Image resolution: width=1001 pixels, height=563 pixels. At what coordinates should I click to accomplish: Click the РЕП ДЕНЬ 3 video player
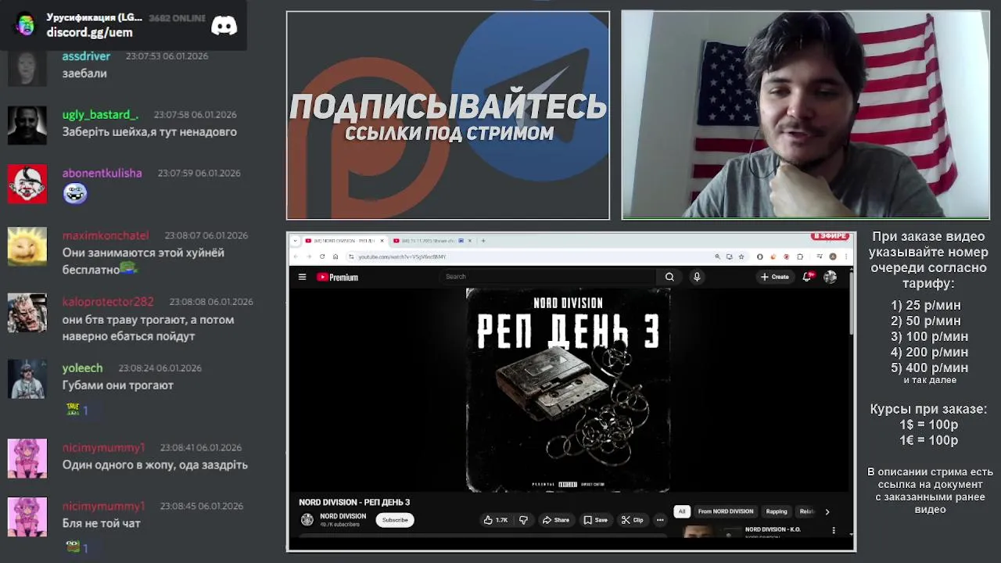coord(568,390)
